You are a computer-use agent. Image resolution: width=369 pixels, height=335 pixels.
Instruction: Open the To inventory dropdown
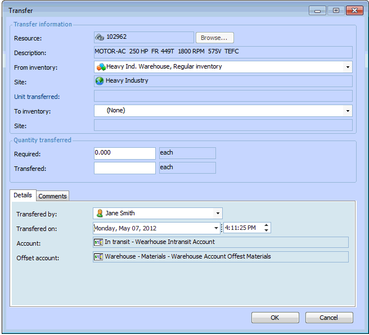348,111
